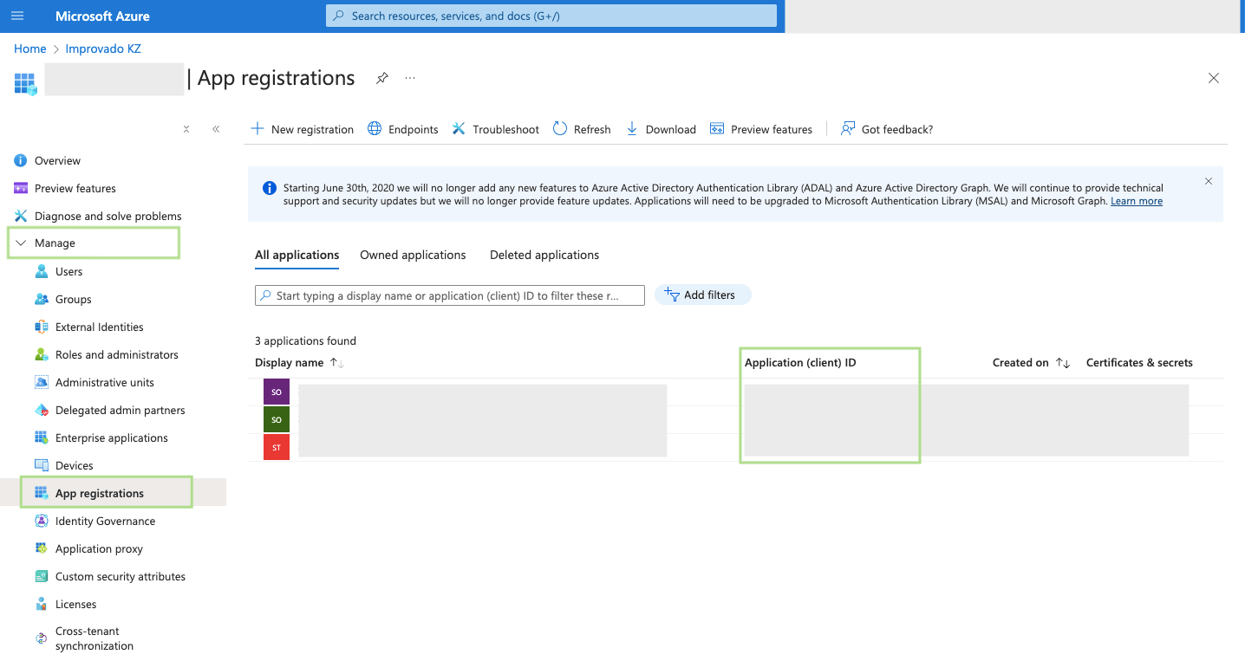Screen dimensions: 1245x661
Task: Open Preview features from the toolbar
Action: click(761, 129)
